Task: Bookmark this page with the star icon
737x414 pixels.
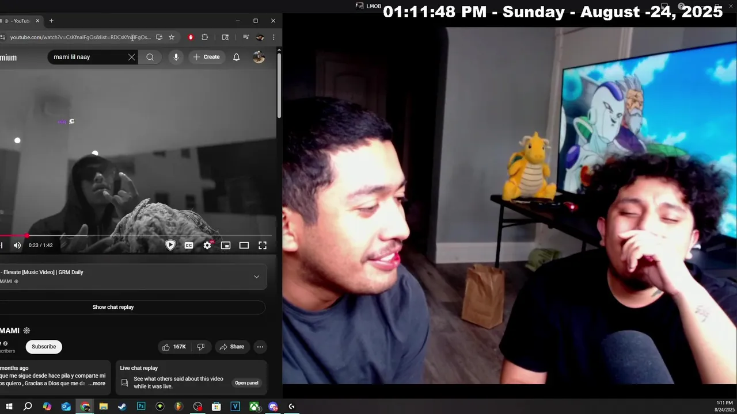Action: [x=172, y=37]
